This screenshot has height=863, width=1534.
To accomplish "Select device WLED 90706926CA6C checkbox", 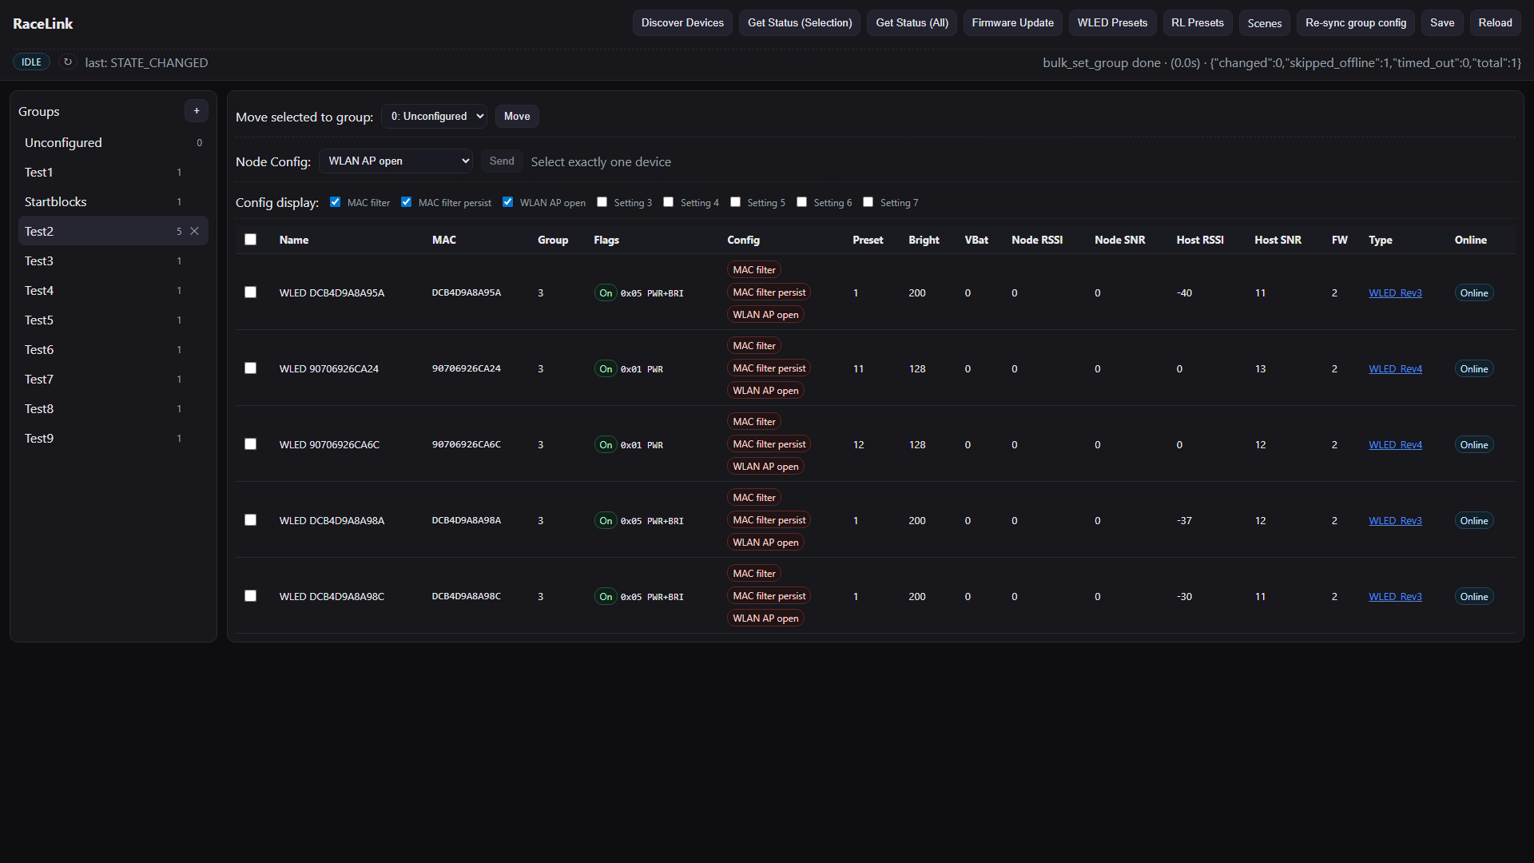I will click(251, 444).
